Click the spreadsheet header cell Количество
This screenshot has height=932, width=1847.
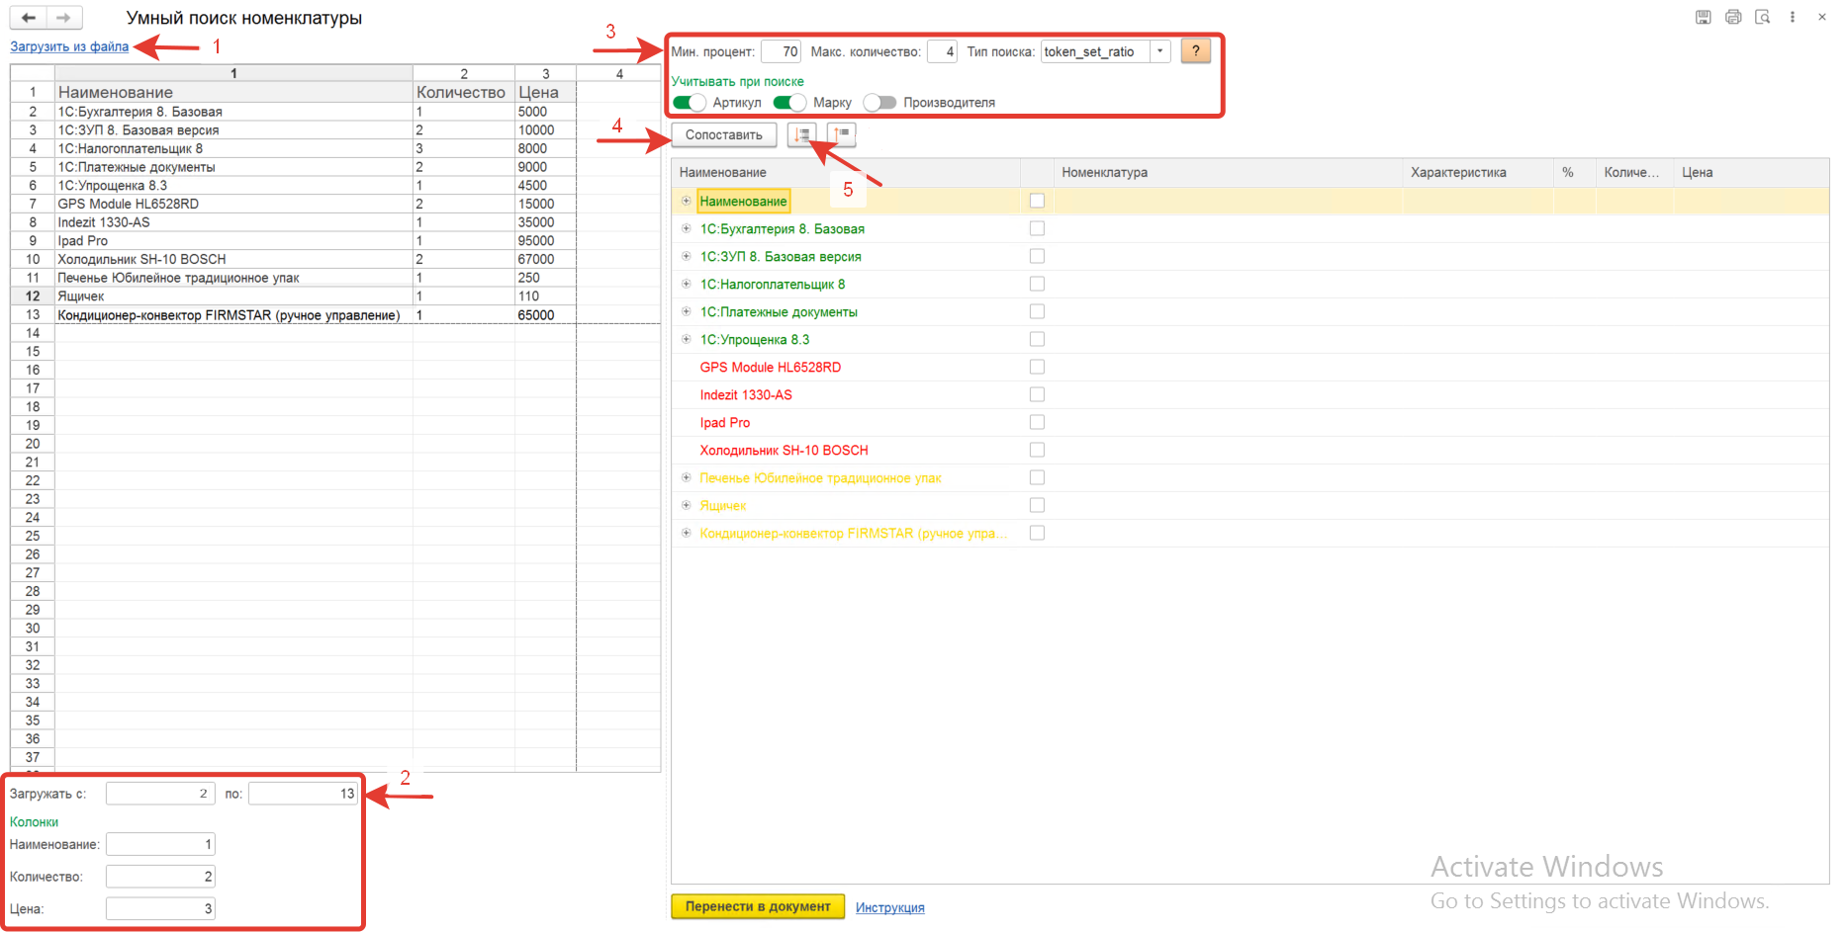click(x=463, y=92)
